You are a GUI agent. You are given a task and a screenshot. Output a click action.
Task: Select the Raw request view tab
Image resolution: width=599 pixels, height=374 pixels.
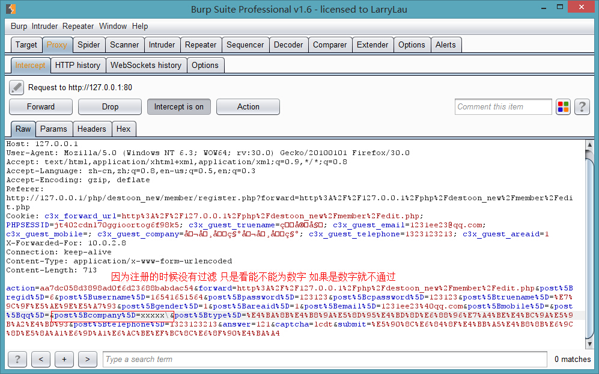click(23, 129)
